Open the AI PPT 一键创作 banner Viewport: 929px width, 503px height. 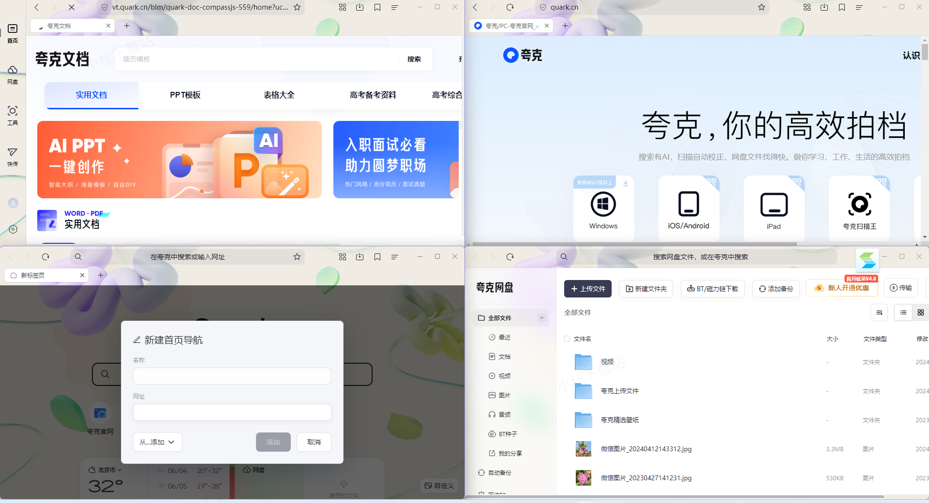click(x=180, y=160)
